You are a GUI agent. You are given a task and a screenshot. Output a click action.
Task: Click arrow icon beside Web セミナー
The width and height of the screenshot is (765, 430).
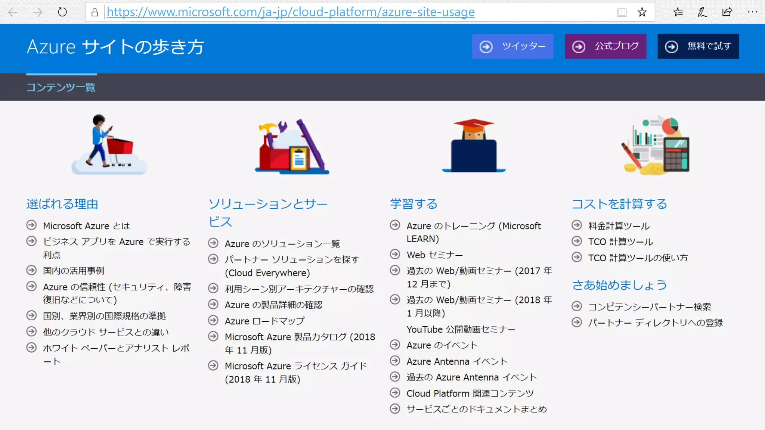[395, 254]
